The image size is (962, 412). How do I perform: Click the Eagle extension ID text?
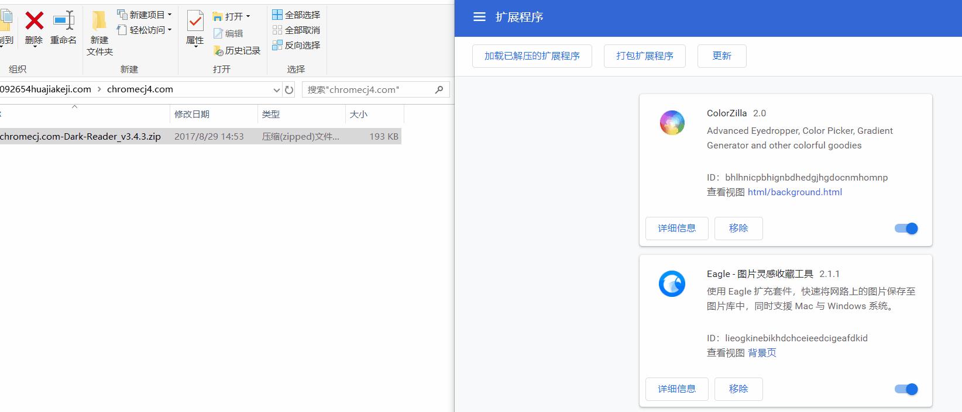tap(787, 338)
